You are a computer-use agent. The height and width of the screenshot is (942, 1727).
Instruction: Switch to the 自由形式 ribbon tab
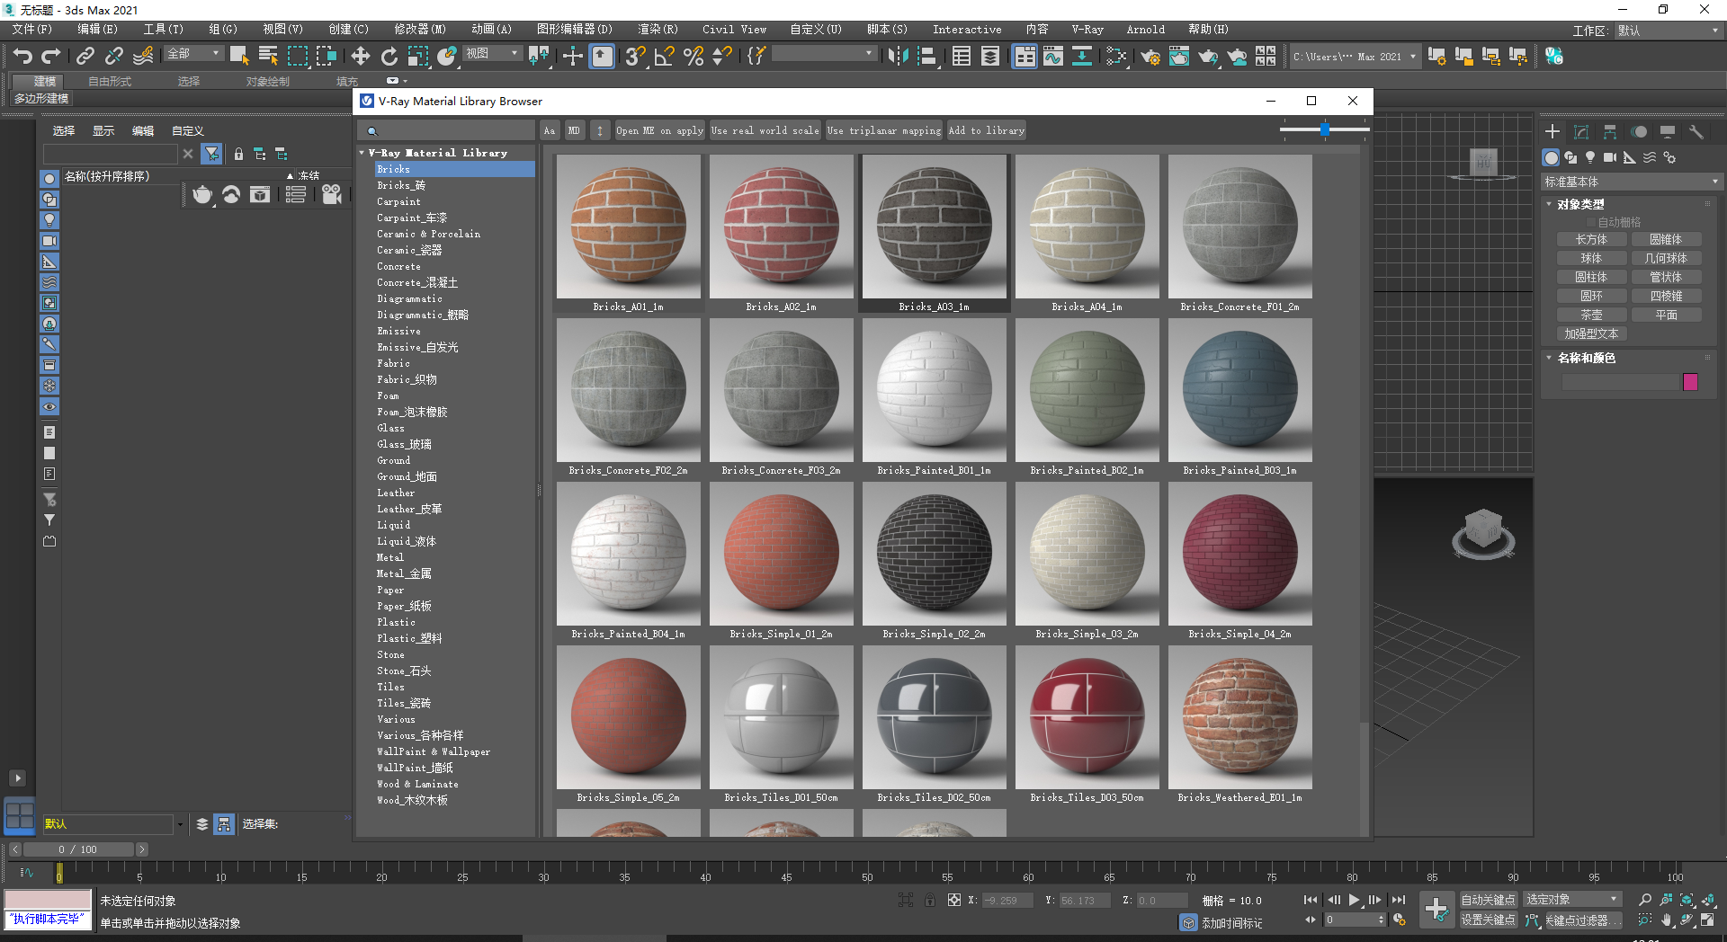coord(108,80)
